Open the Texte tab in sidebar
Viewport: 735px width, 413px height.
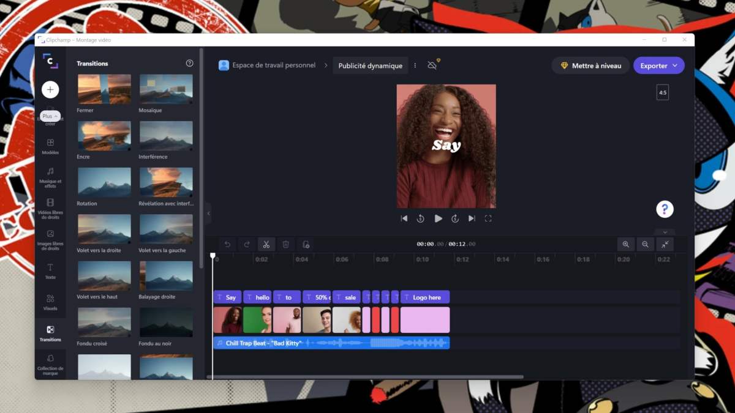pyautogui.click(x=50, y=270)
